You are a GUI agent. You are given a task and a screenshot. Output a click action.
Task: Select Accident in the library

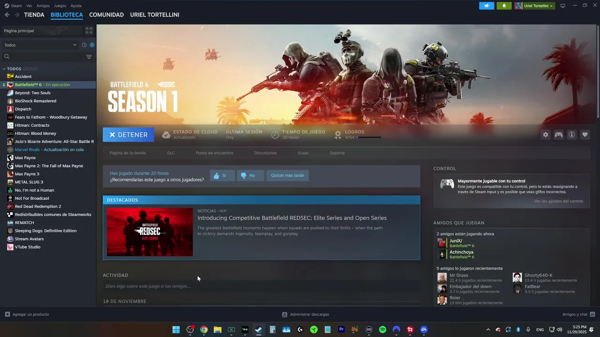point(23,77)
